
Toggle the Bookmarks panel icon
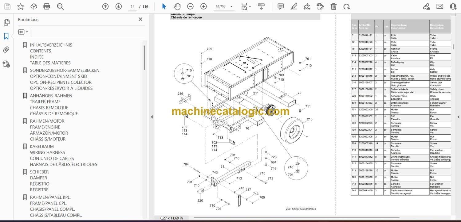click(6, 36)
